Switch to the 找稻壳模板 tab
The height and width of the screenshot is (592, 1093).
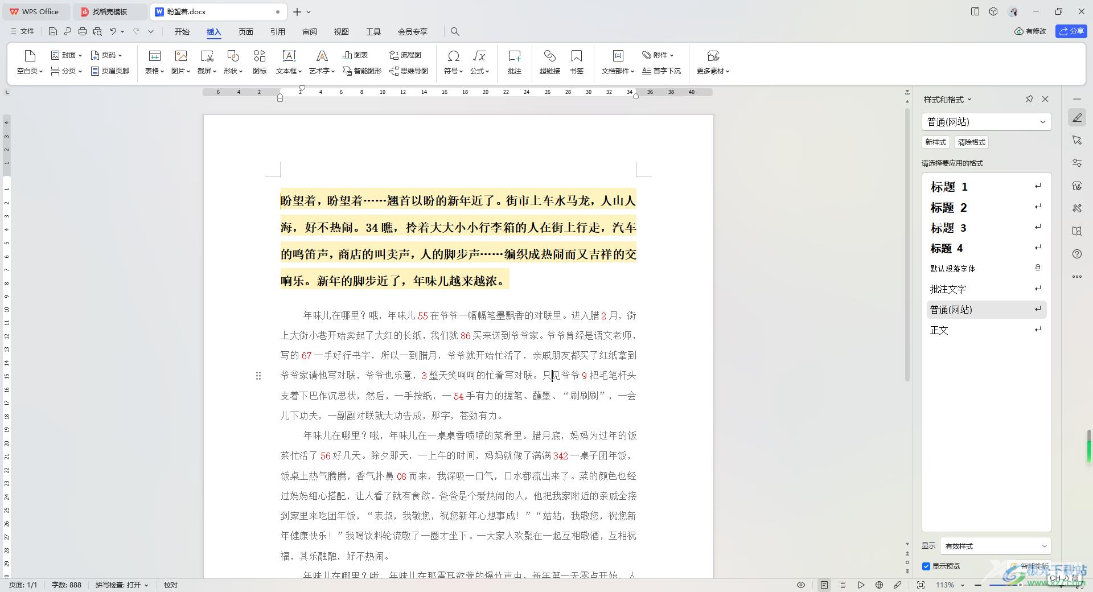point(110,11)
